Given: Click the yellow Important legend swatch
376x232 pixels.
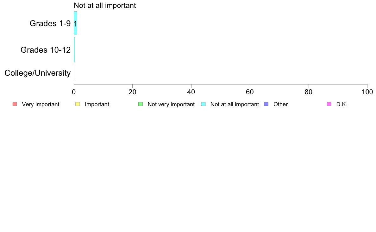Looking at the screenshot, I should (x=78, y=104).
